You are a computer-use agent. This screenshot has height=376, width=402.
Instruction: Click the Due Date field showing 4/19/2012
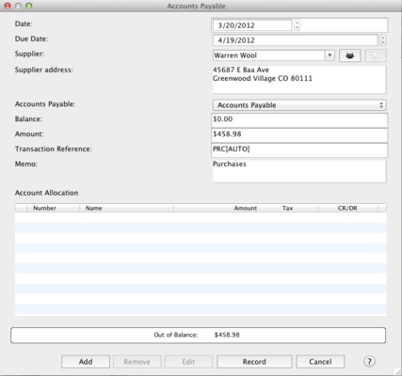tap(295, 40)
